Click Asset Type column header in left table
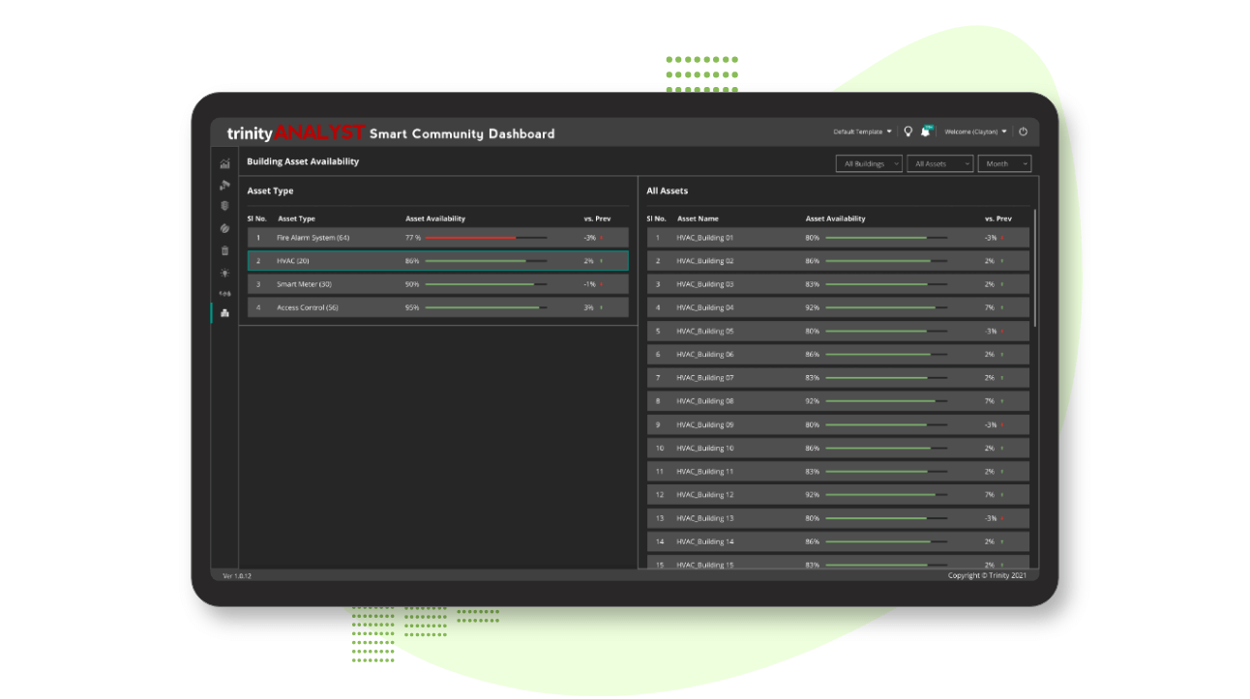 pyautogui.click(x=296, y=218)
